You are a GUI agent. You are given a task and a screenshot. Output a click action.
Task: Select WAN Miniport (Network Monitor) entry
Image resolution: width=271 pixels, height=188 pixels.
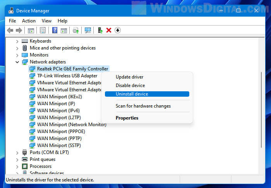coord(72,125)
